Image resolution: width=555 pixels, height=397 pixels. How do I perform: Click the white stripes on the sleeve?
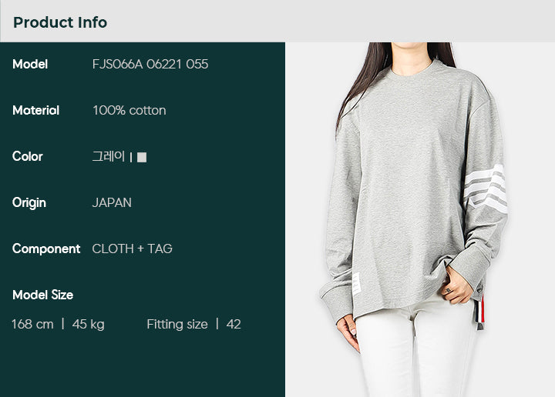486,189
